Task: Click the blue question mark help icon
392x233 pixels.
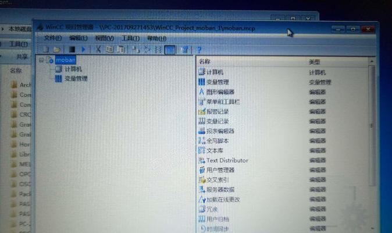Action: point(199,50)
